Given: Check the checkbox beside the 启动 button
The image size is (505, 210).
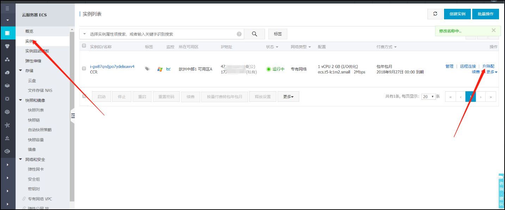Looking at the screenshot, I should pos(84,96).
